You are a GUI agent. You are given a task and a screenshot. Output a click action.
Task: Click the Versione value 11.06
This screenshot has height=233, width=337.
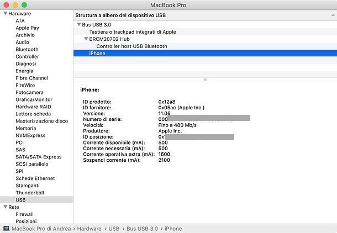click(x=164, y=113)
